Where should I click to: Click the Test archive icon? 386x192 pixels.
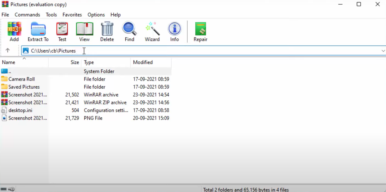62,30
